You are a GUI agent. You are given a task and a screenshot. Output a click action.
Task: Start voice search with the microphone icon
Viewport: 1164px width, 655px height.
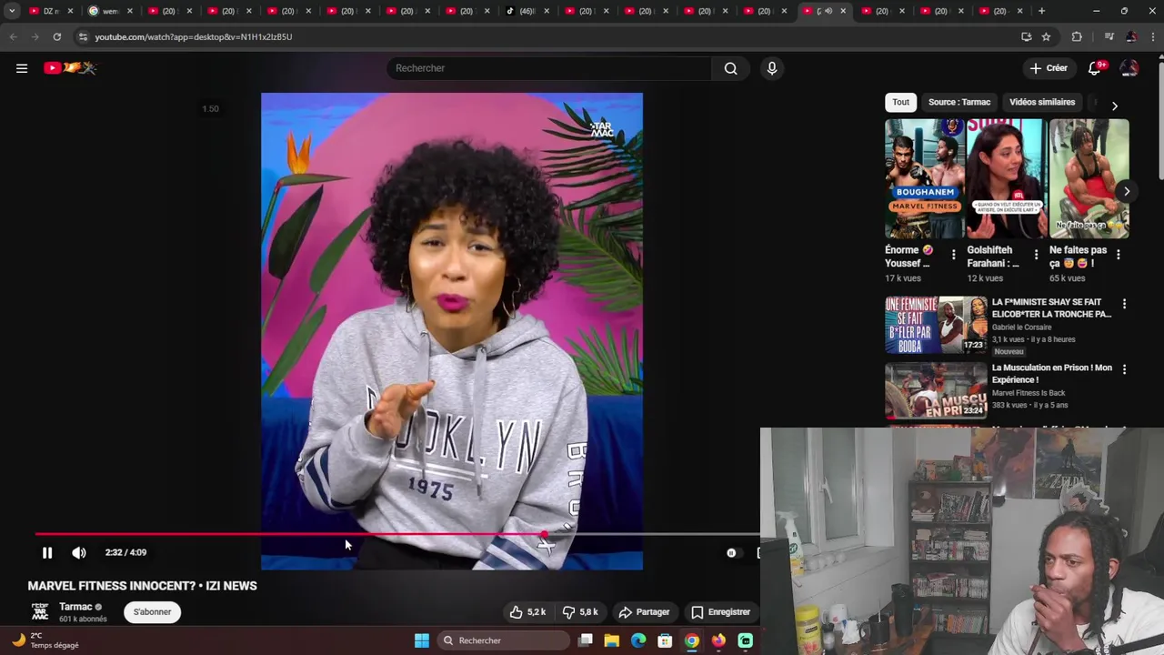click(772, 68)
